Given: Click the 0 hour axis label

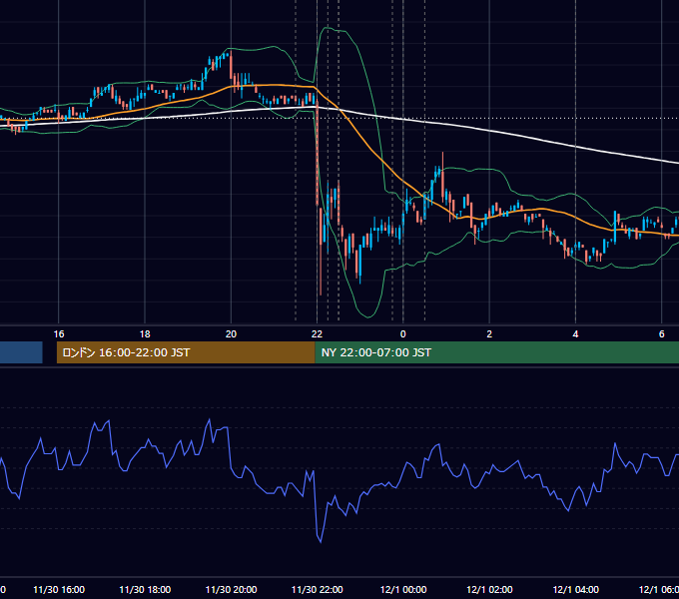Looking at the screenshot, I should 403,334.
